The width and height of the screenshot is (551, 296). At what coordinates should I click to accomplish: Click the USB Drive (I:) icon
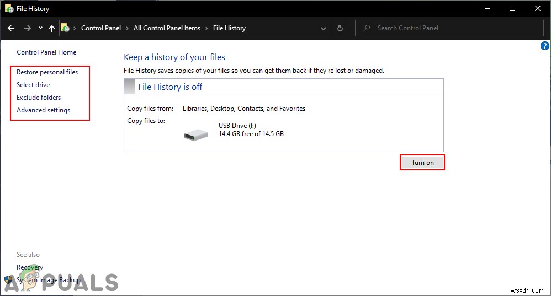tap(196, 133)
